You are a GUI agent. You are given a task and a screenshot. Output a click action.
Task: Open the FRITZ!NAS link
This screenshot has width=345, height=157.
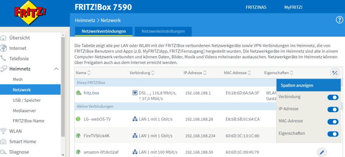256,7
